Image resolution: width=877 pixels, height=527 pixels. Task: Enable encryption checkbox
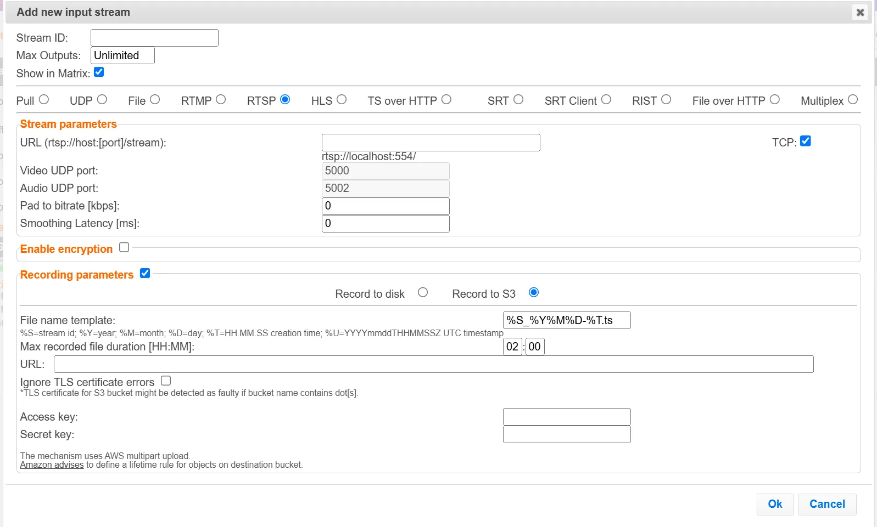point(124,247)
